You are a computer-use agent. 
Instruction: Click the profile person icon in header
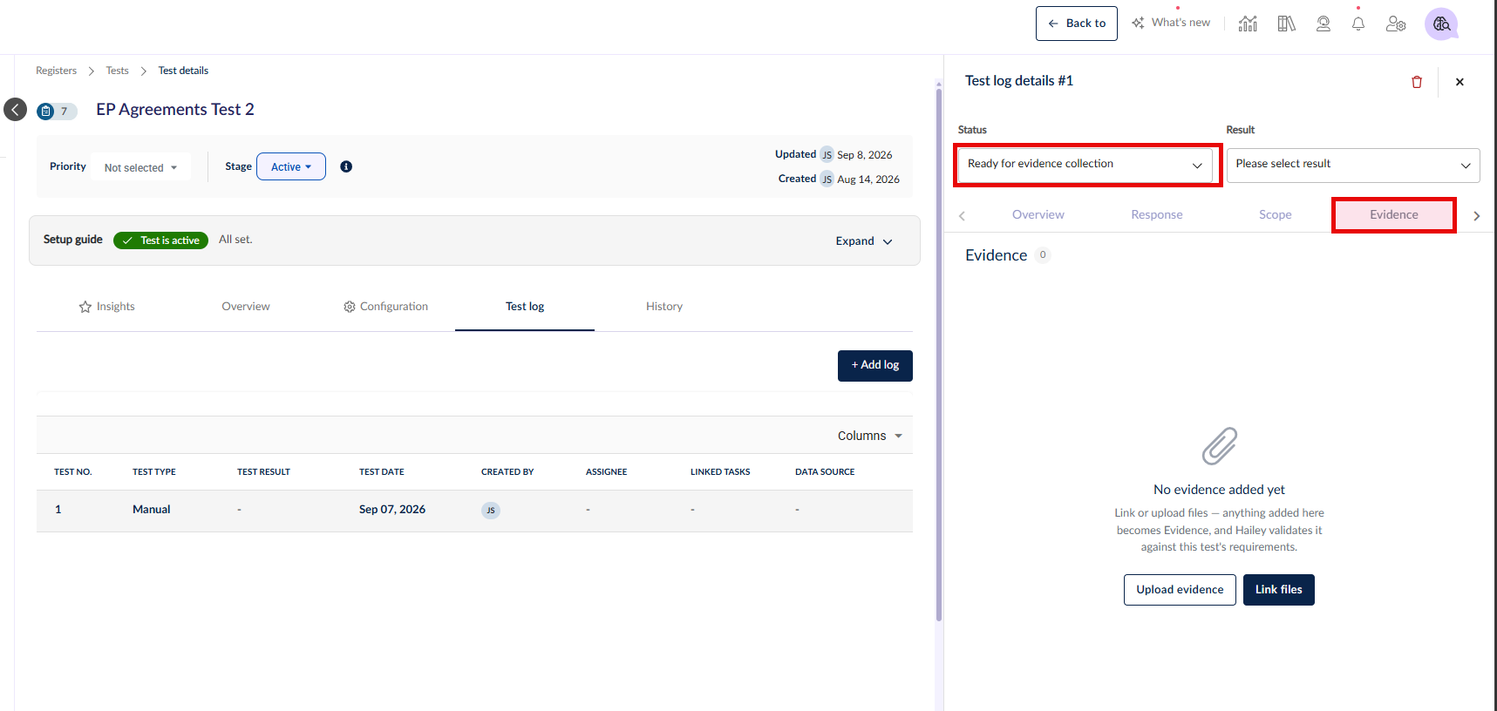click(1323, 24)
